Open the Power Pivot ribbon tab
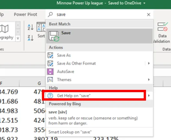This screenshot has height=140, width=171. tap(25, 14)
